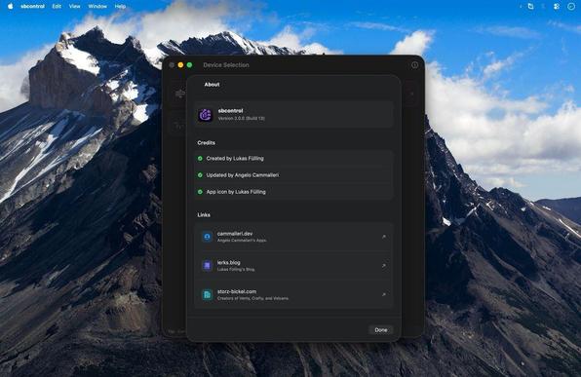Open the Help menu
Image resolution: width=581 pixels, height=377 pixels.
click(120, 6)
